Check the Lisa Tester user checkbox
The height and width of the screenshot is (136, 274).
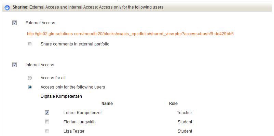coord(47,131)
